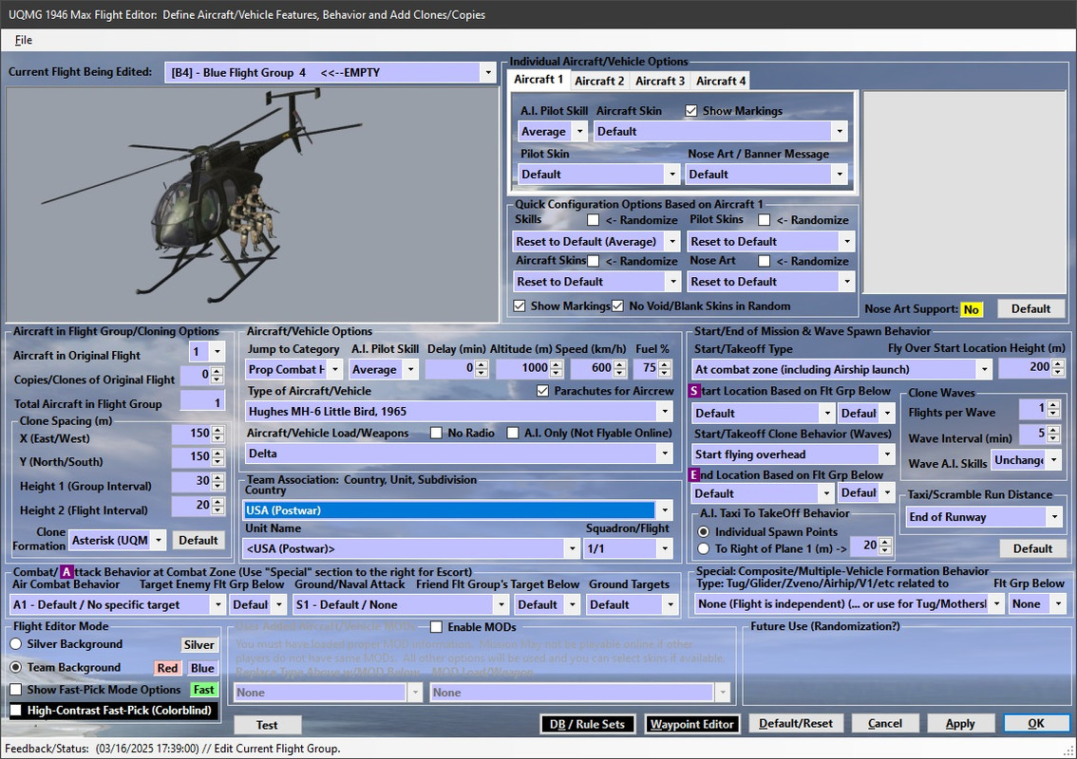
Task: Open Start/Takeoff Type dropdown
Action: point(984,369)
